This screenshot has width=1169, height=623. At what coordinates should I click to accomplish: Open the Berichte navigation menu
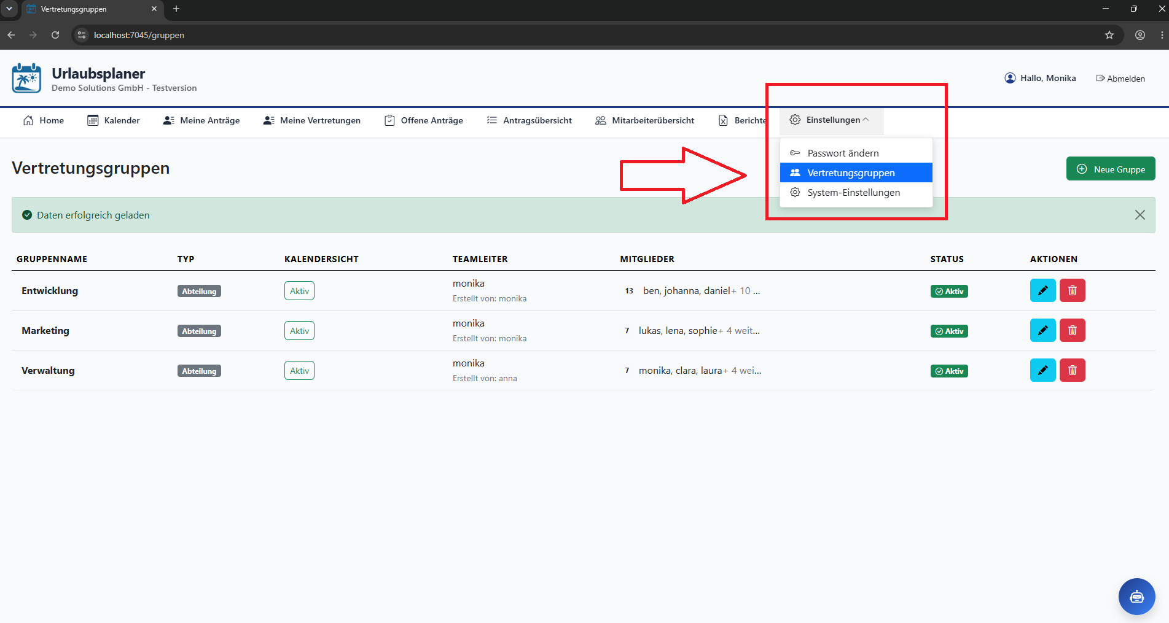(x=743, y=120)
